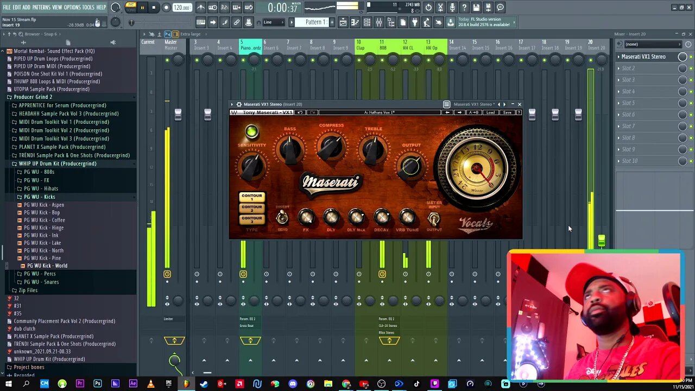Viewport: 695px width, 391px height.
Task: Add new pattern with plus button
Action: 331,22
